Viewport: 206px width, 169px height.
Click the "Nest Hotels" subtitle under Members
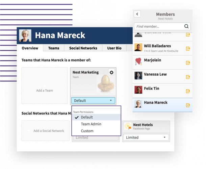coord(165,19)
